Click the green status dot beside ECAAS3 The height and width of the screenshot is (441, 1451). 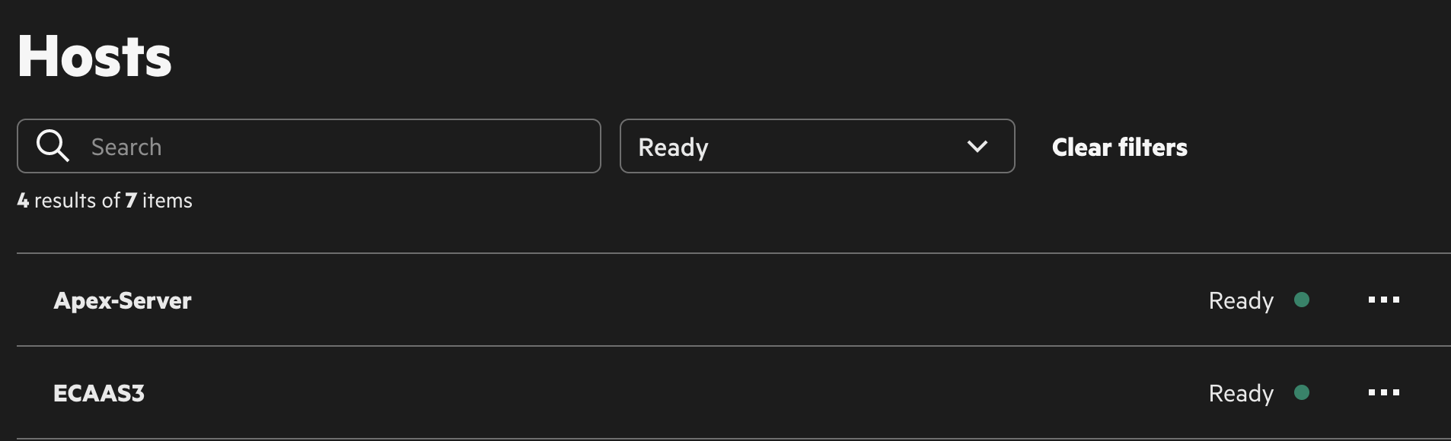(1303, 393)
